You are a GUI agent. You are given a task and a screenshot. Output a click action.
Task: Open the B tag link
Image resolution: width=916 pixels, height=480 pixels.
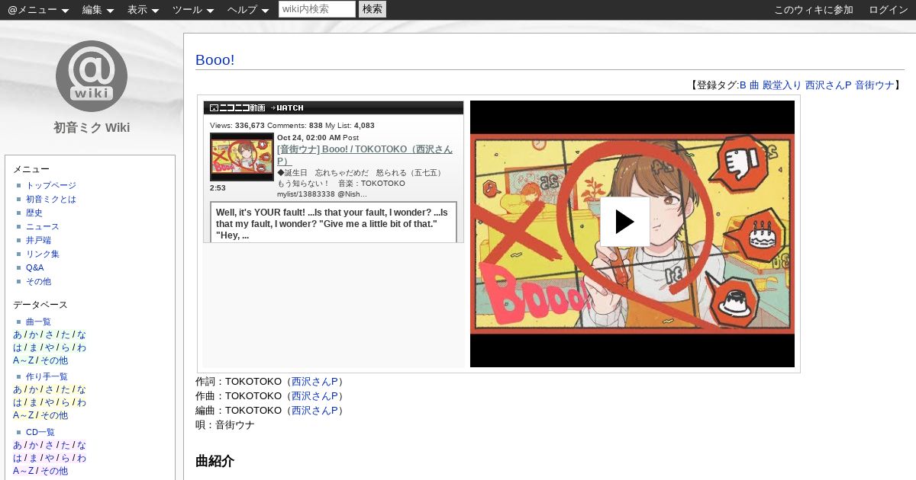coord(743,85)
